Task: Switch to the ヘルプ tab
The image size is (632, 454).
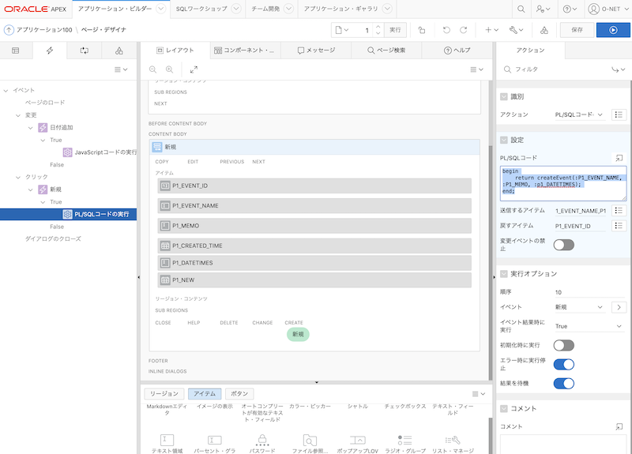Action: coord(457,51)
